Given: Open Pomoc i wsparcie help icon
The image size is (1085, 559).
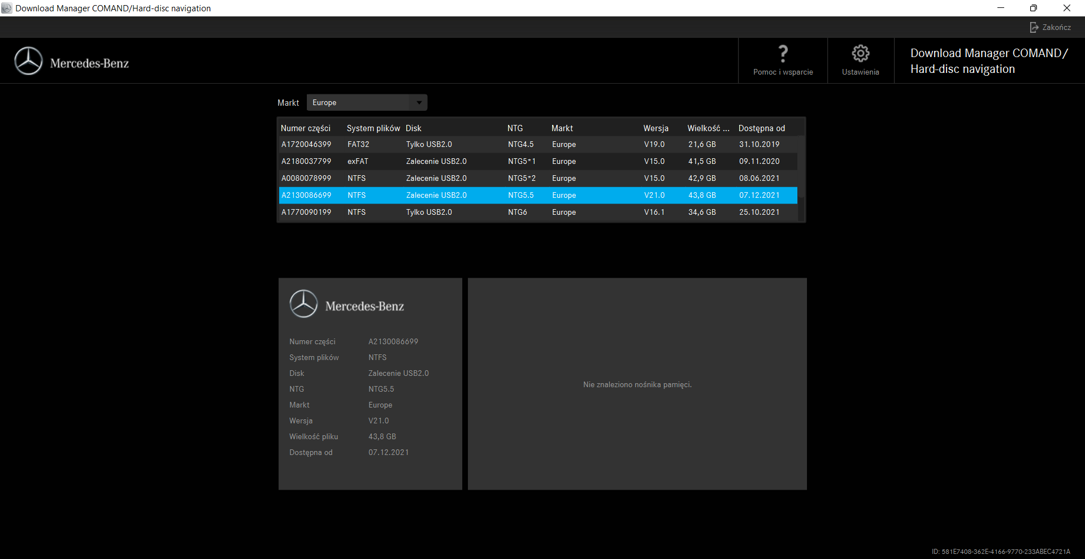Looking at the screenshot, I should 783,54.
